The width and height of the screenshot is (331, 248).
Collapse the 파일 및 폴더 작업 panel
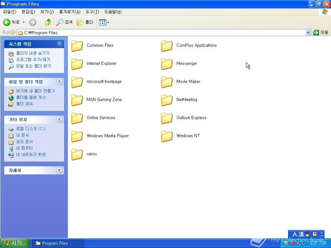pyautogui.click(x=59, y=82)
